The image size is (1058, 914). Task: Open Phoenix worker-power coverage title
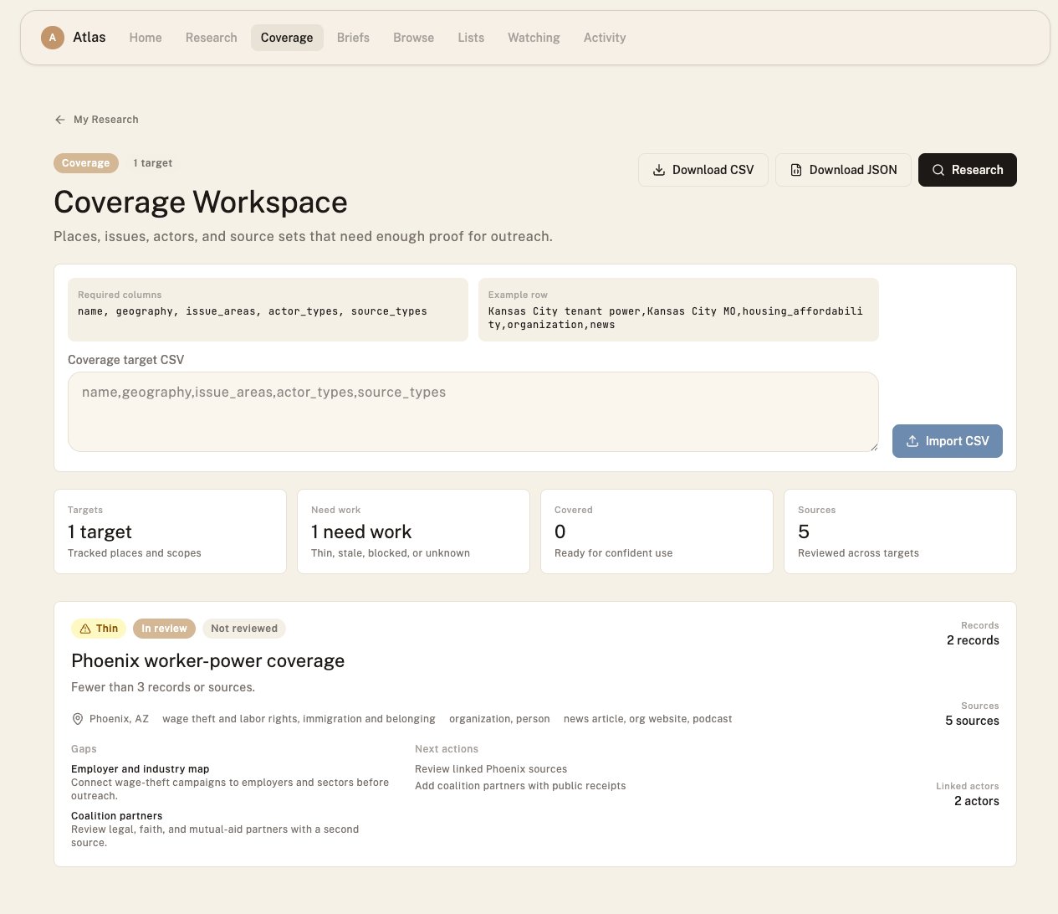coord(208,660)
